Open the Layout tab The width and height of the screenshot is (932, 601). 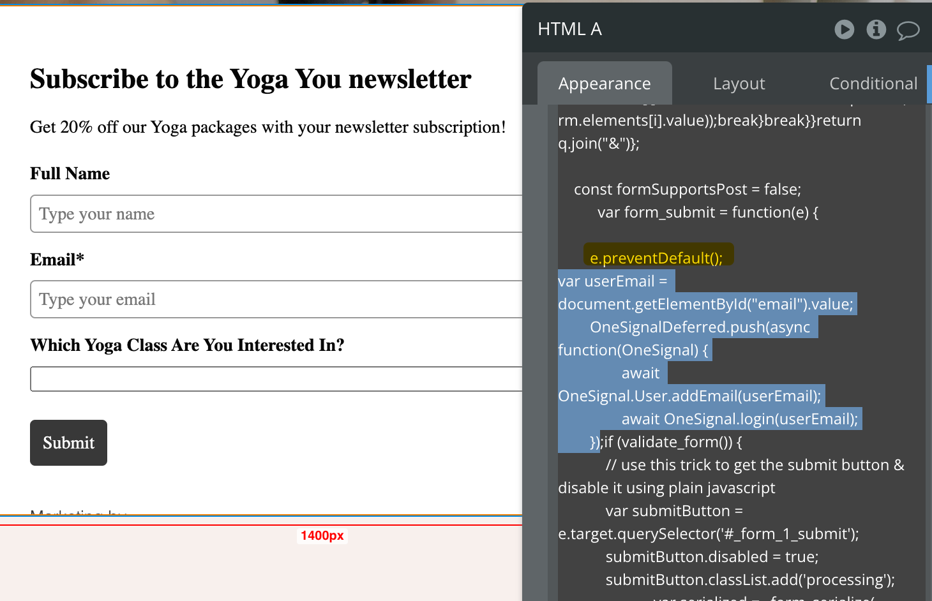[739, 84]
